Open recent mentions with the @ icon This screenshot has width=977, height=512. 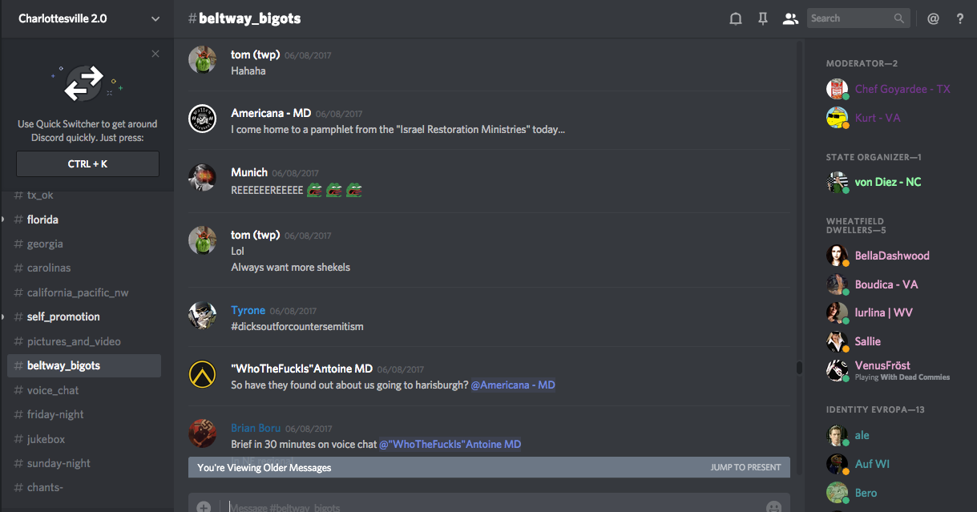click(x=933, y=18)
